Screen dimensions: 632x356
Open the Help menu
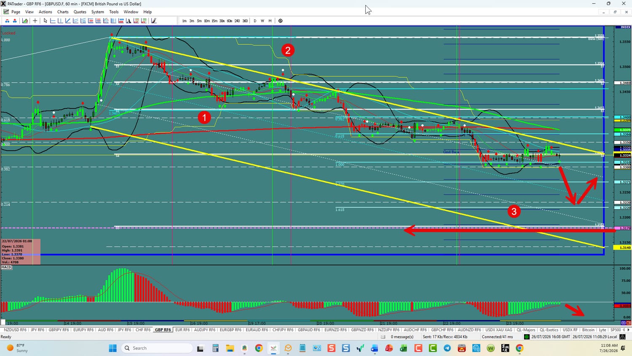point(147,12)
